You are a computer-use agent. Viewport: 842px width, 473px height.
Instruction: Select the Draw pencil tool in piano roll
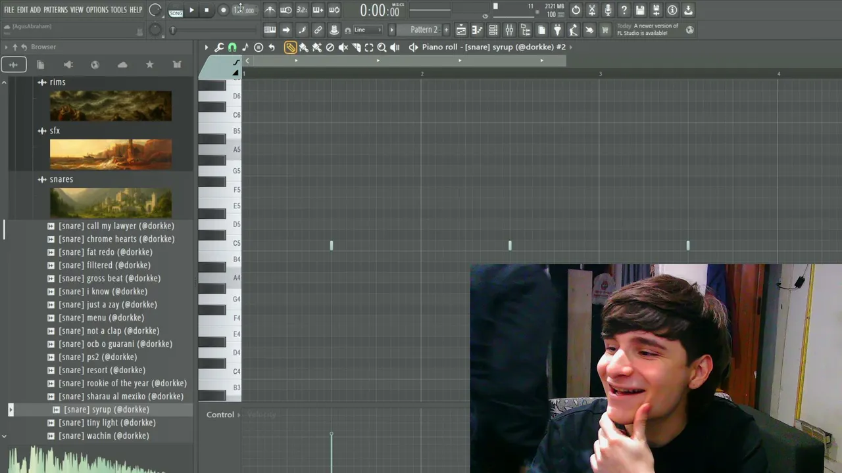point(290,47)
